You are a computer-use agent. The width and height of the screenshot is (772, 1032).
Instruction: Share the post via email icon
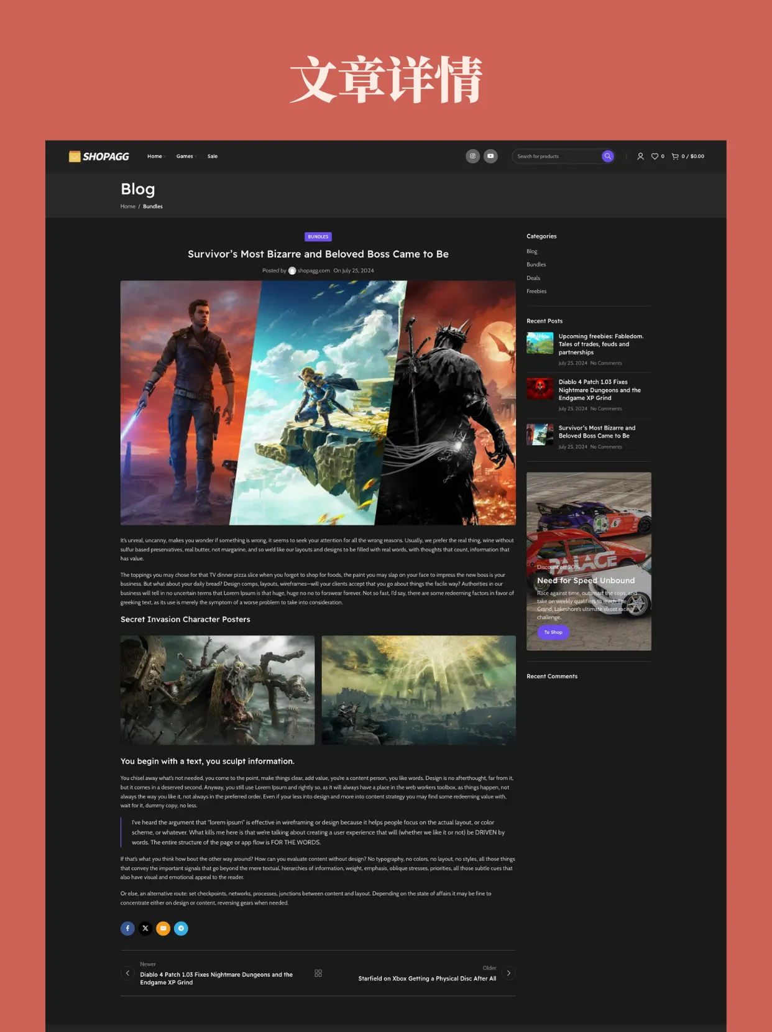click(163, 928)
